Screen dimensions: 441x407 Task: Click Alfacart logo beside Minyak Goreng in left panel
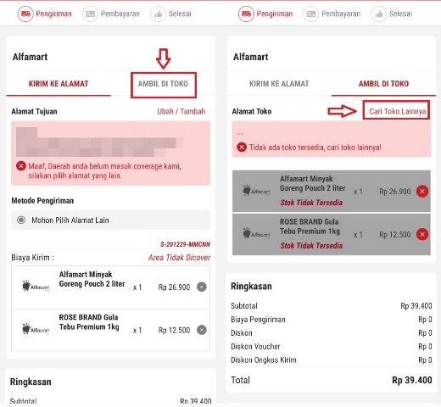pyautogui.click(x=36, y=286)
